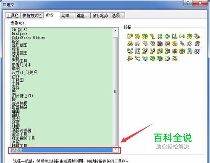Click the highlighted selected category at list bottom
The image size is (210, 163).
[x=61, y=150]
